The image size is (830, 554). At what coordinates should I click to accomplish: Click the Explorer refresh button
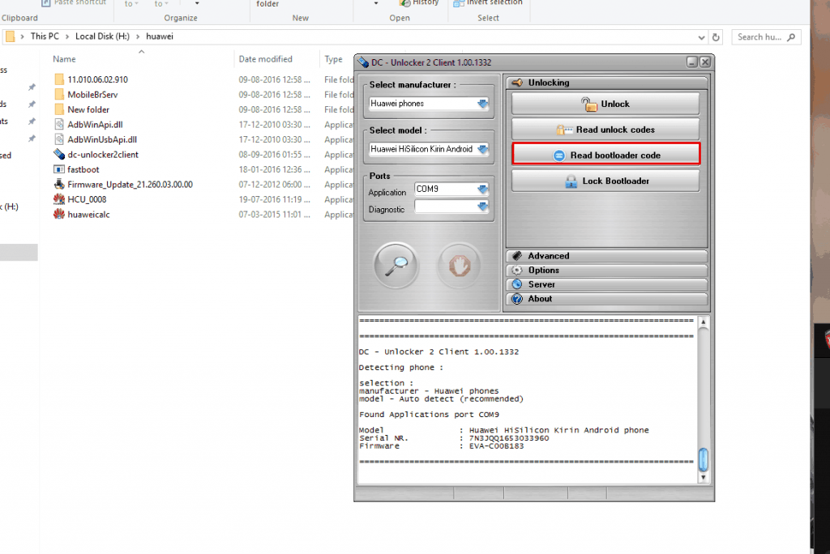click(716, 37)
